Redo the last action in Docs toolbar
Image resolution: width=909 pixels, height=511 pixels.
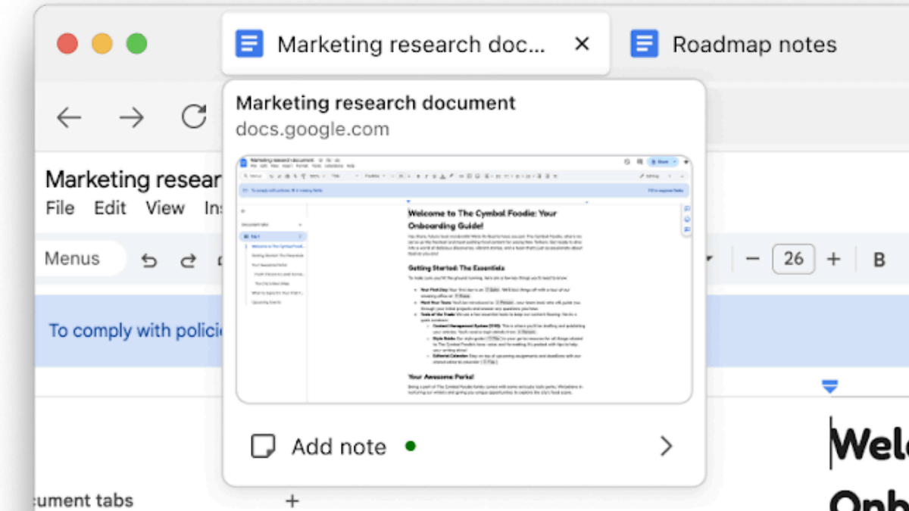tap(188, 260)
